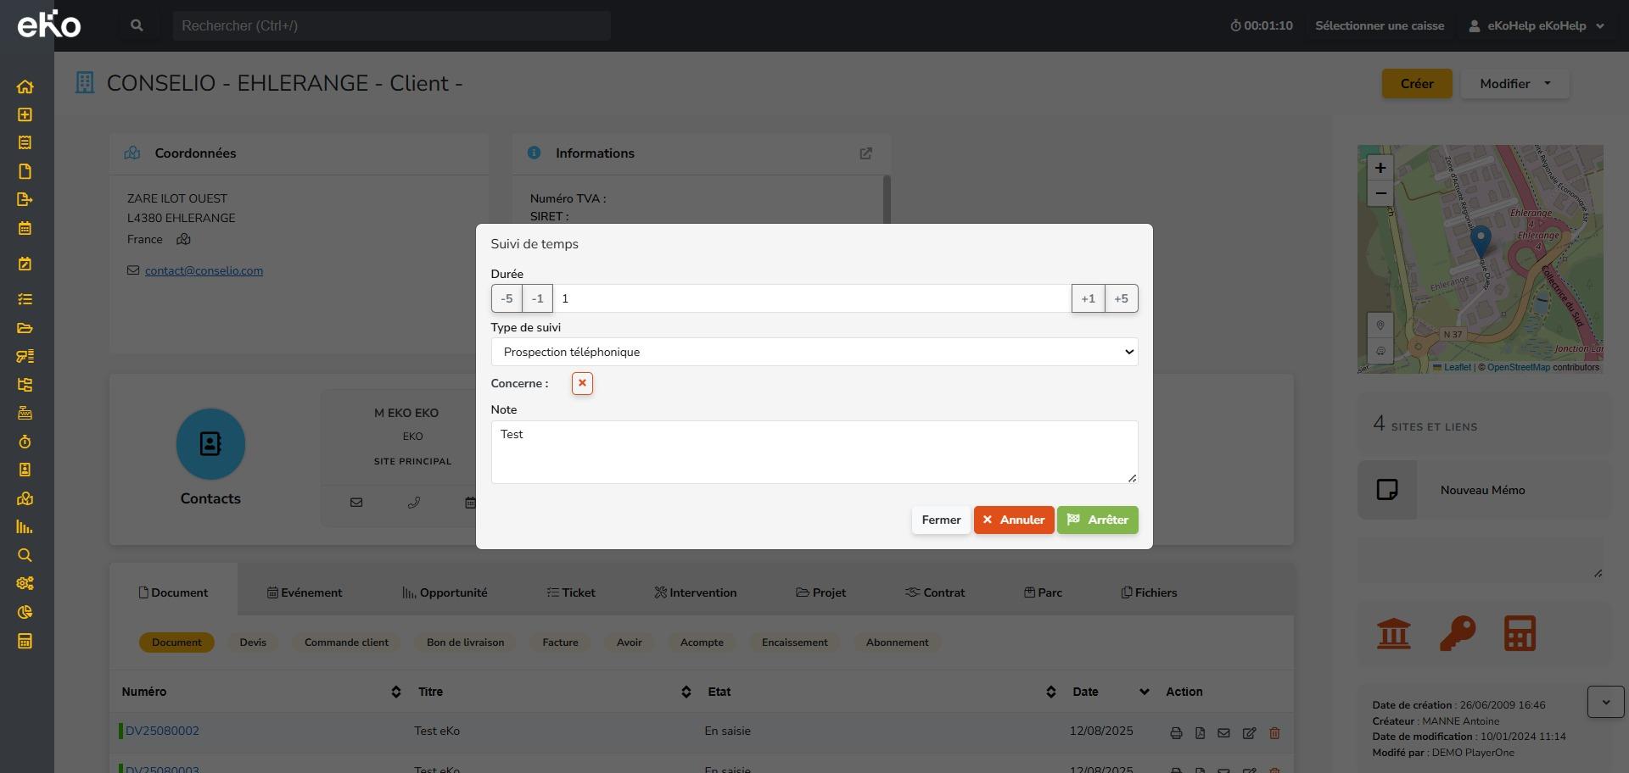This screenshot has height=773, width=1629.
Task: Zoom in on the map
Action: 1380,168
